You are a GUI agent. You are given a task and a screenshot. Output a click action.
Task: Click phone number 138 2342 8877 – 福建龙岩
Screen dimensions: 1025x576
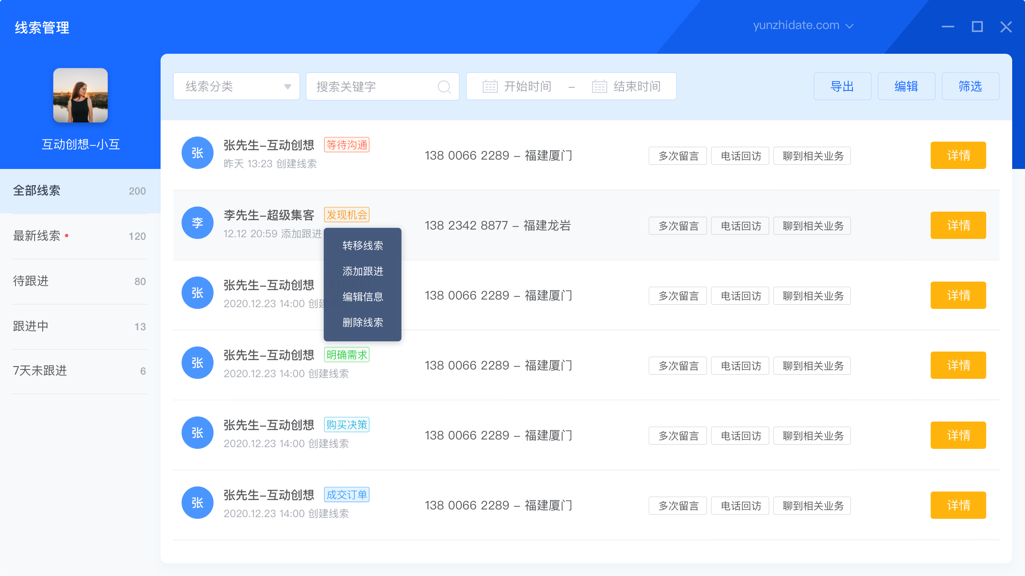(498, 225)
